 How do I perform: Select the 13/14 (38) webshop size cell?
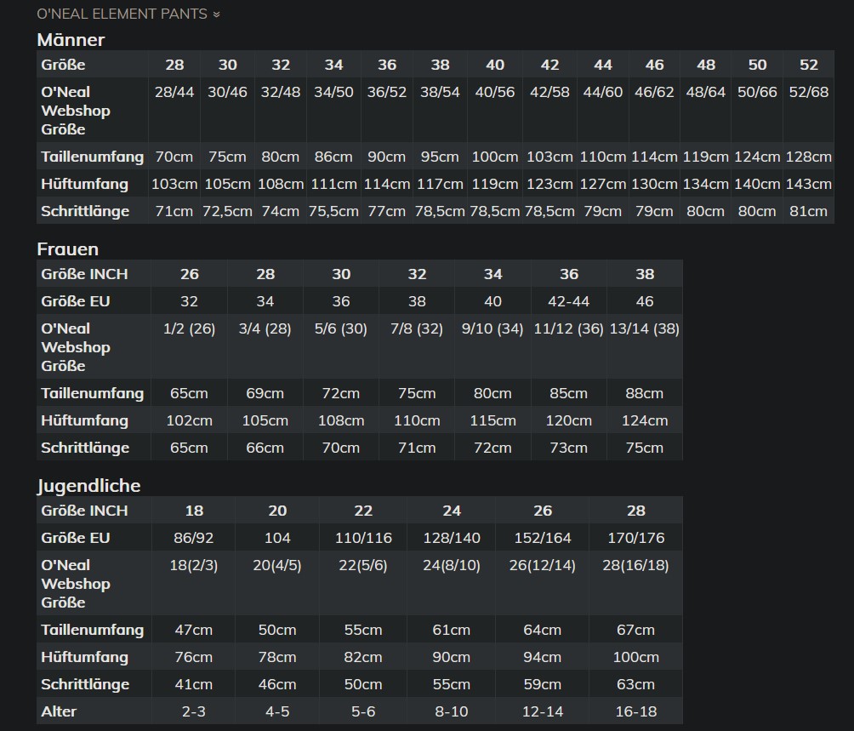644,328
